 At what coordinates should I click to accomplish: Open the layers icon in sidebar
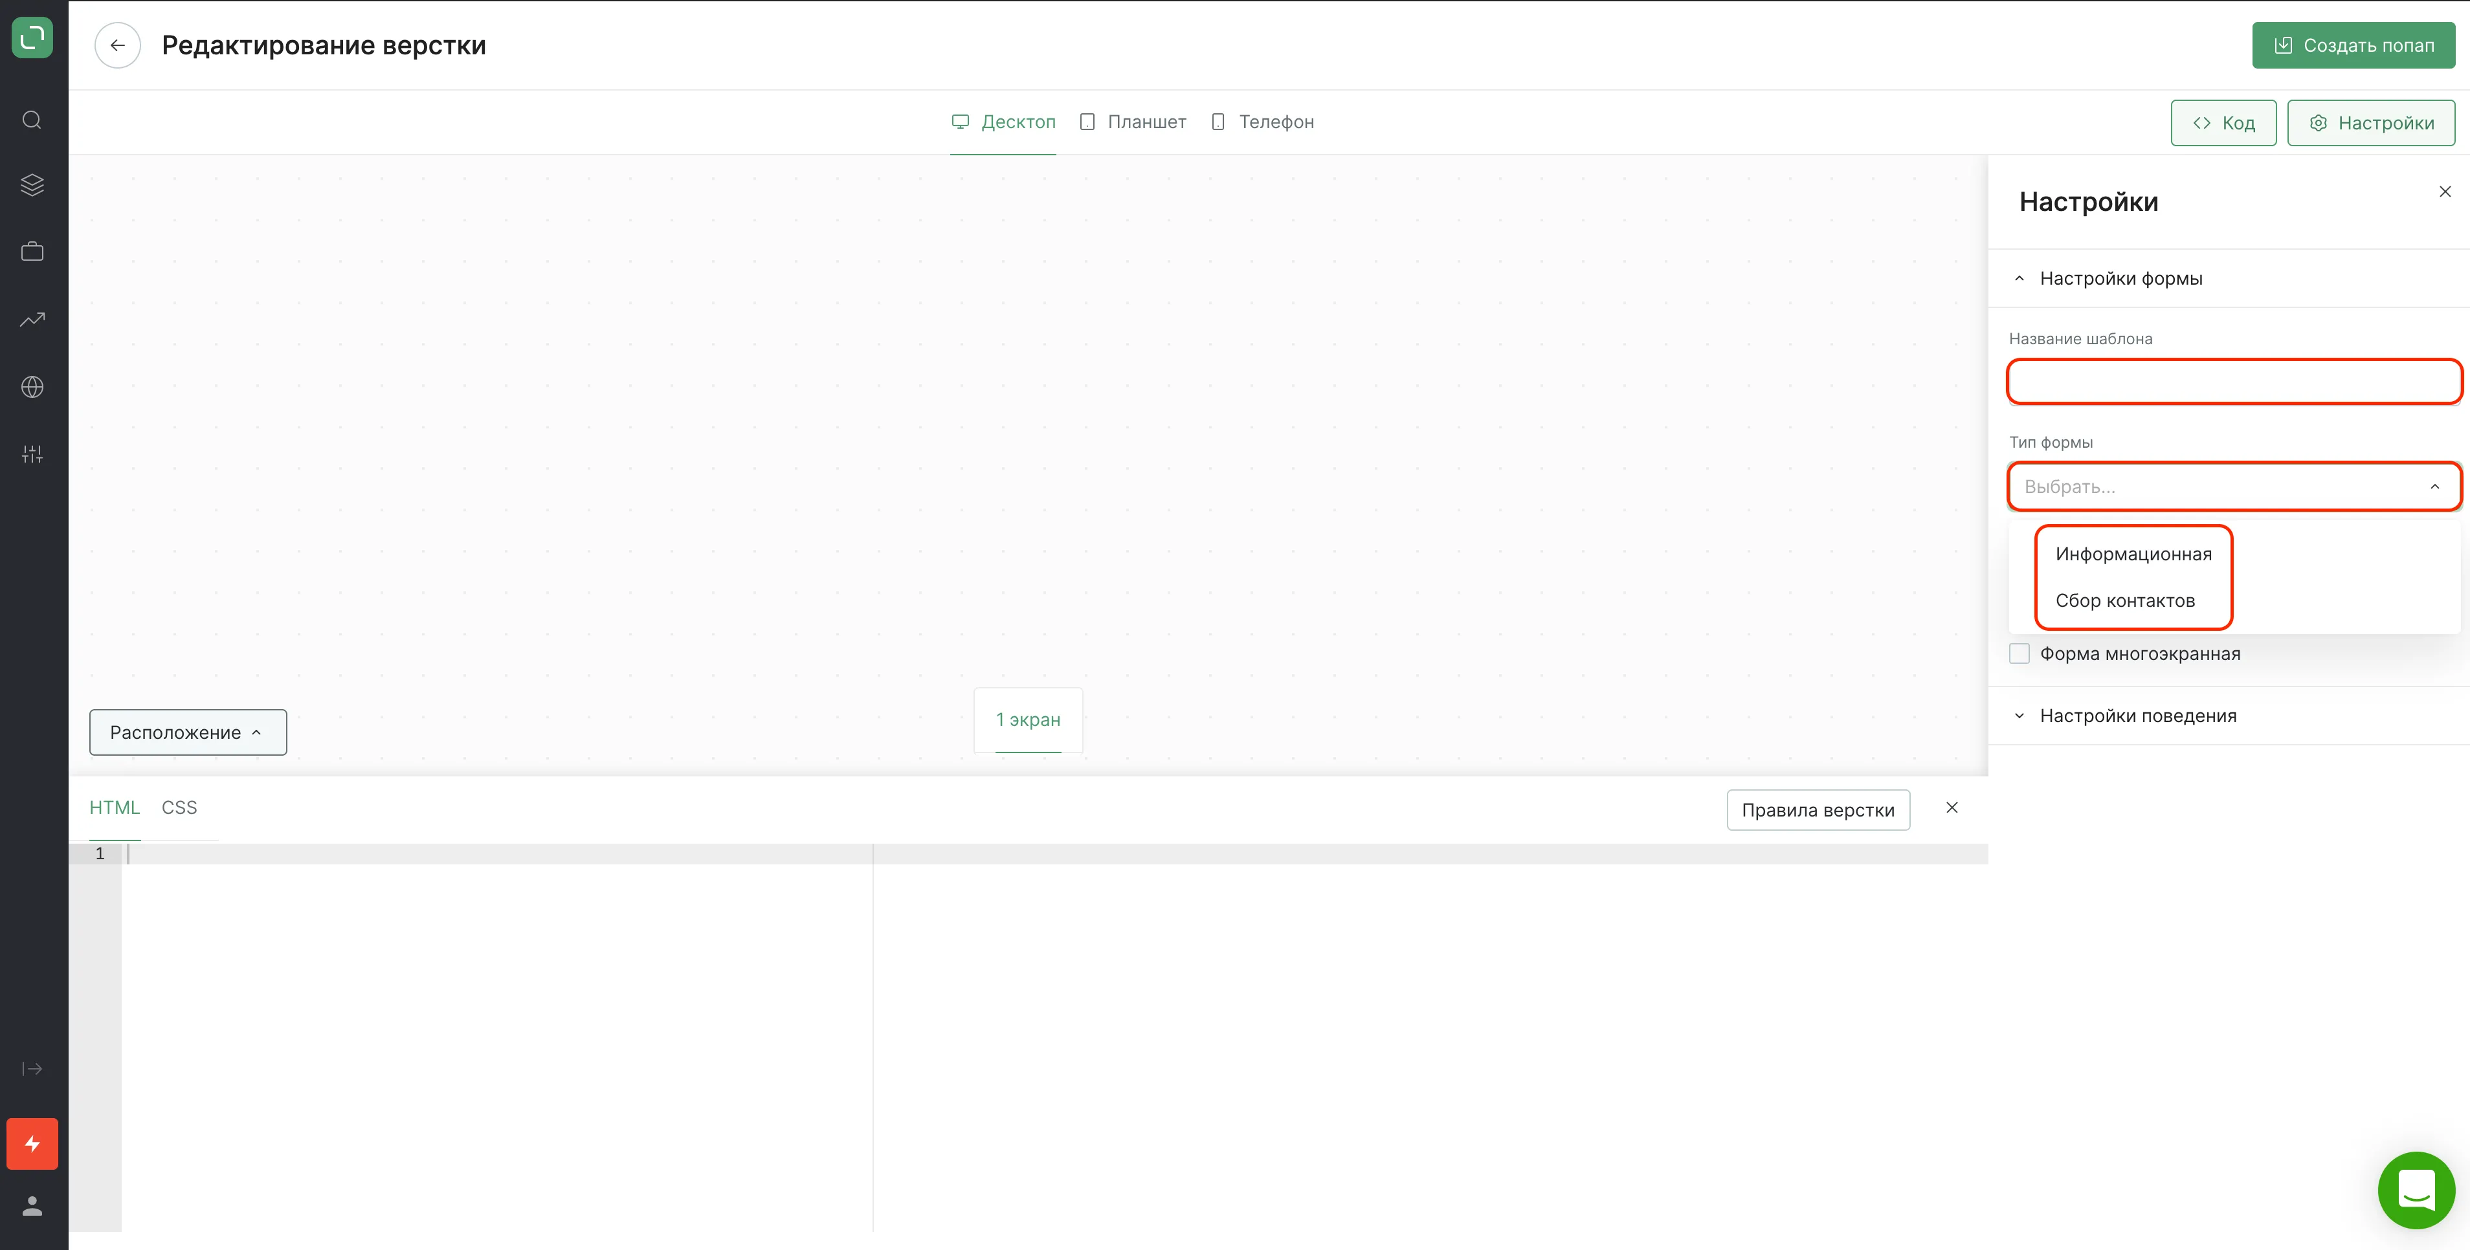tap(32, 185)
